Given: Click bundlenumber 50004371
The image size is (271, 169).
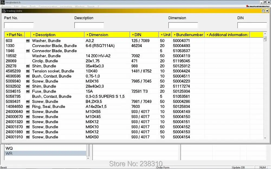Looking at the screenshot, I should (x=181, y=41).
